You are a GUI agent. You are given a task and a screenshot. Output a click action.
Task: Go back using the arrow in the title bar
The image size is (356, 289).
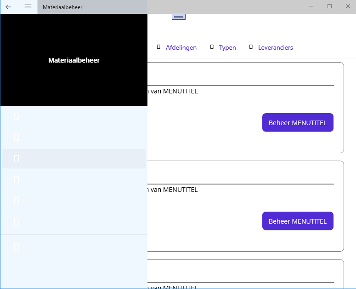pyautogui.click(x=8, y=7)
